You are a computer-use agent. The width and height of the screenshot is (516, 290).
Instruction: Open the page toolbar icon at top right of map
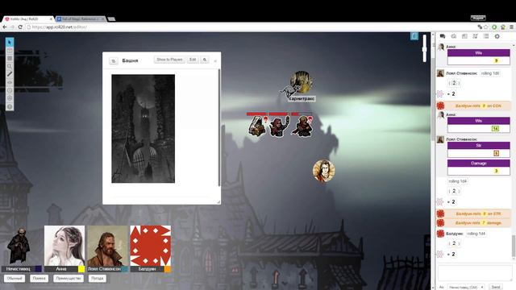(414, 35)
